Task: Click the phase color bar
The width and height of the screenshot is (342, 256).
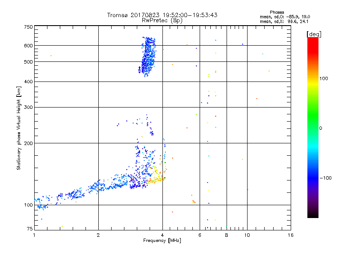Action: click(313, 127)
